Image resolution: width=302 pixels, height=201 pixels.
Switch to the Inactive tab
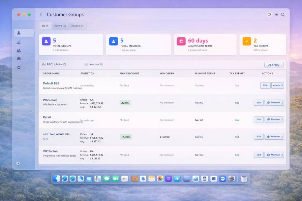(78, 26)
